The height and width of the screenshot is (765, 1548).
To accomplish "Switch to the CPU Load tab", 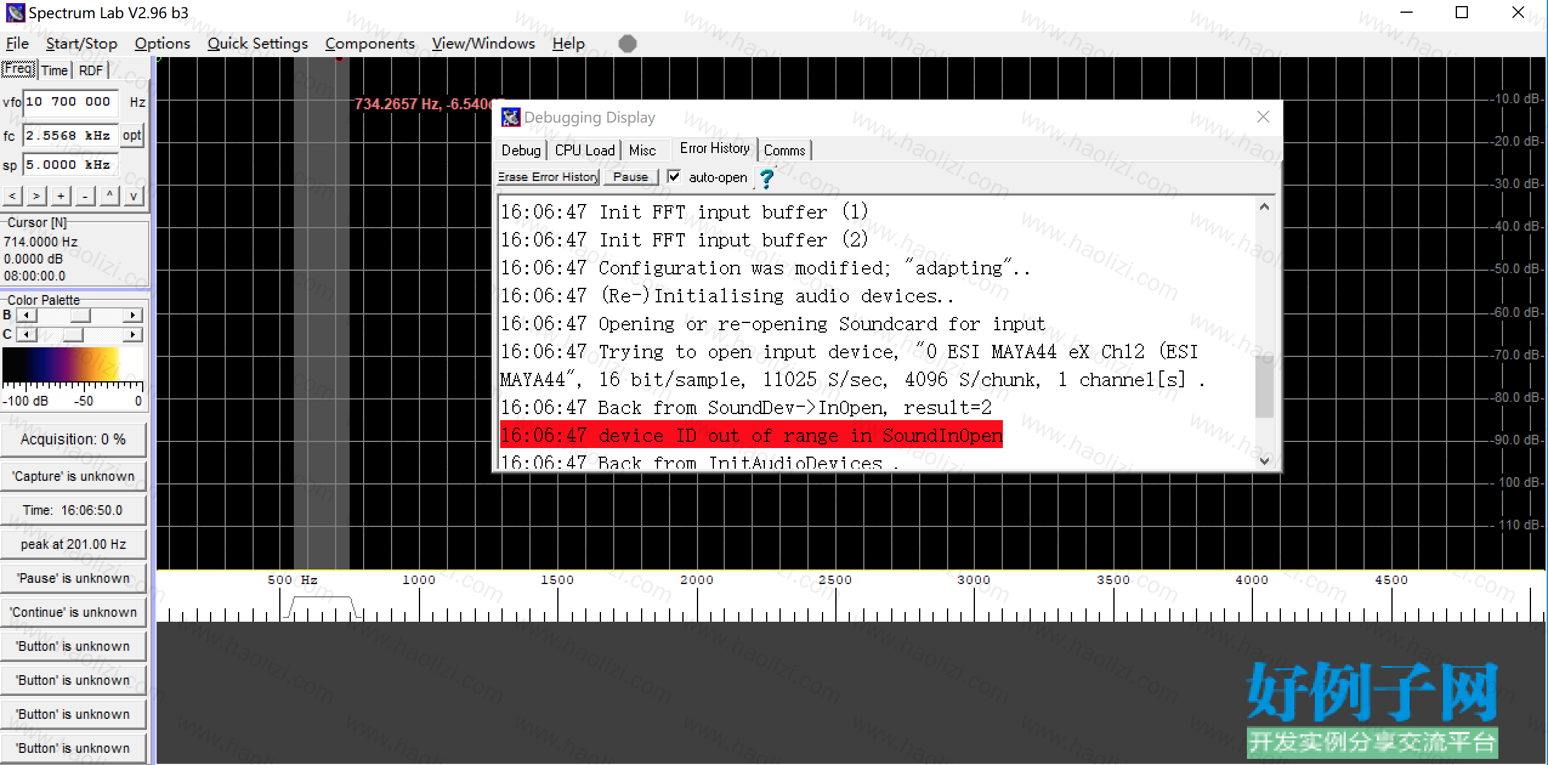I will pos(585,151).
